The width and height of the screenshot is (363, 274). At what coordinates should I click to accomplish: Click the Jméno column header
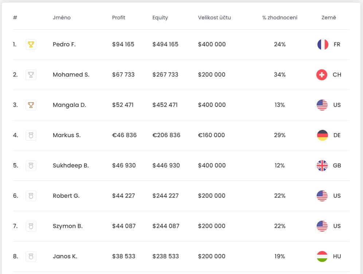click(x=62, y=18)
